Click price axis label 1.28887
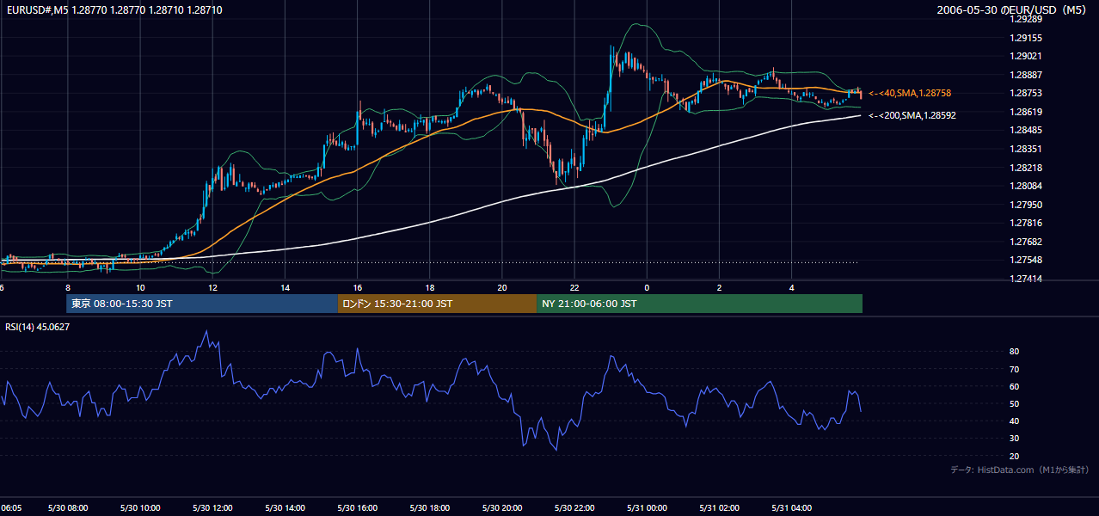 [1026, 75]
